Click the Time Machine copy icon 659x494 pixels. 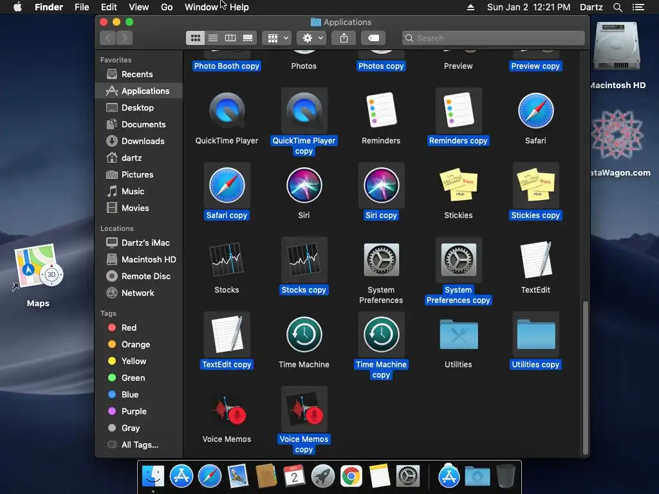[x=381, y=334]
